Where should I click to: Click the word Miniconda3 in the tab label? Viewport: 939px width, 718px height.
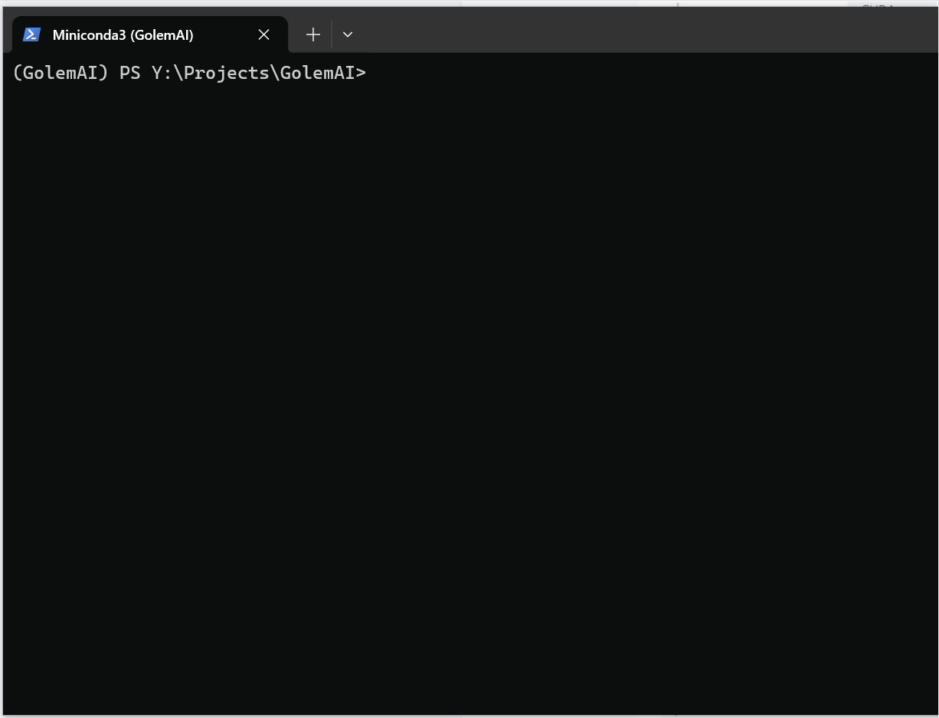click(89, 35)
